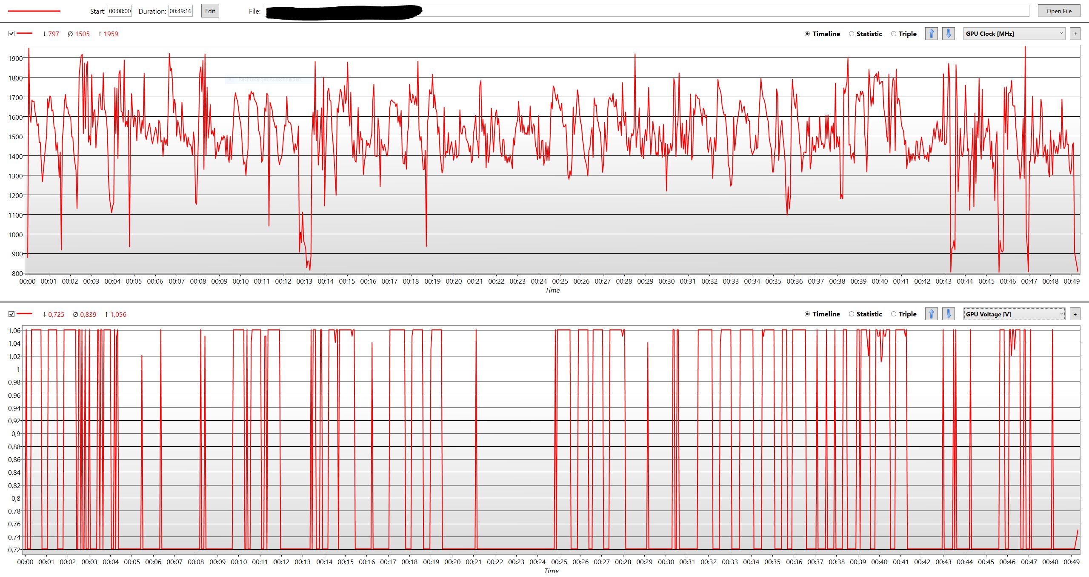The height and width of the screenshot is (577, 1089).
Task: Click the Open File button
Action: click(1059, 11)
